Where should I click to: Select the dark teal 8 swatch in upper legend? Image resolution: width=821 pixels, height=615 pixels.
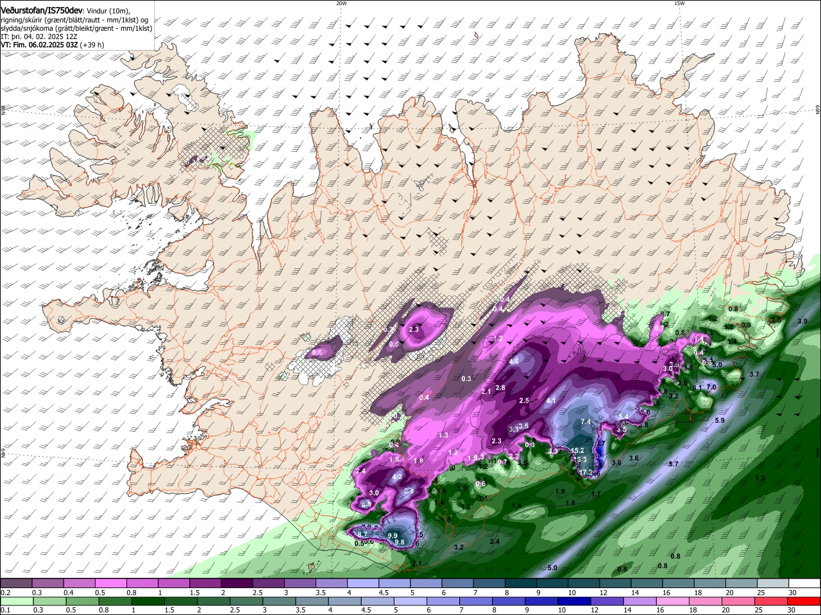[x=520, y=584]
